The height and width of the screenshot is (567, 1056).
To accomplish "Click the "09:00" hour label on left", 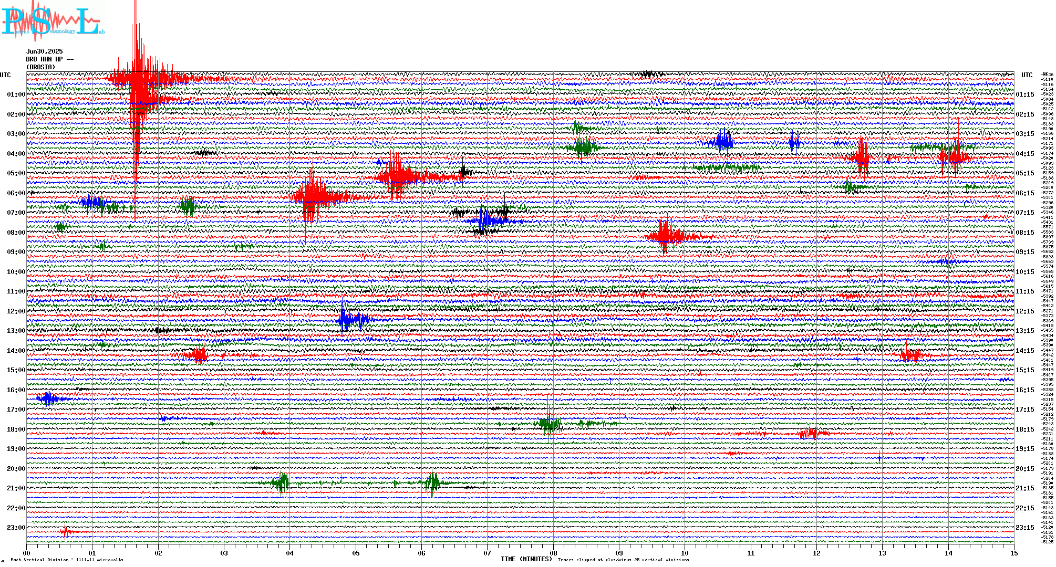I will (16, 252).
